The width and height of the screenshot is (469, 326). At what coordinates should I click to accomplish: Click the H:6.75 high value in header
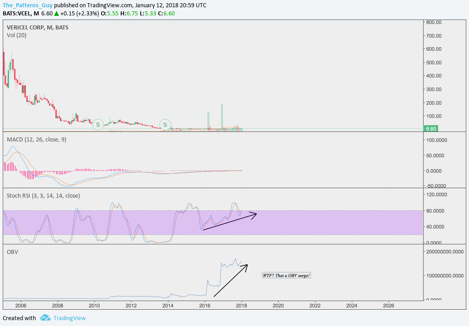point(129,14)
